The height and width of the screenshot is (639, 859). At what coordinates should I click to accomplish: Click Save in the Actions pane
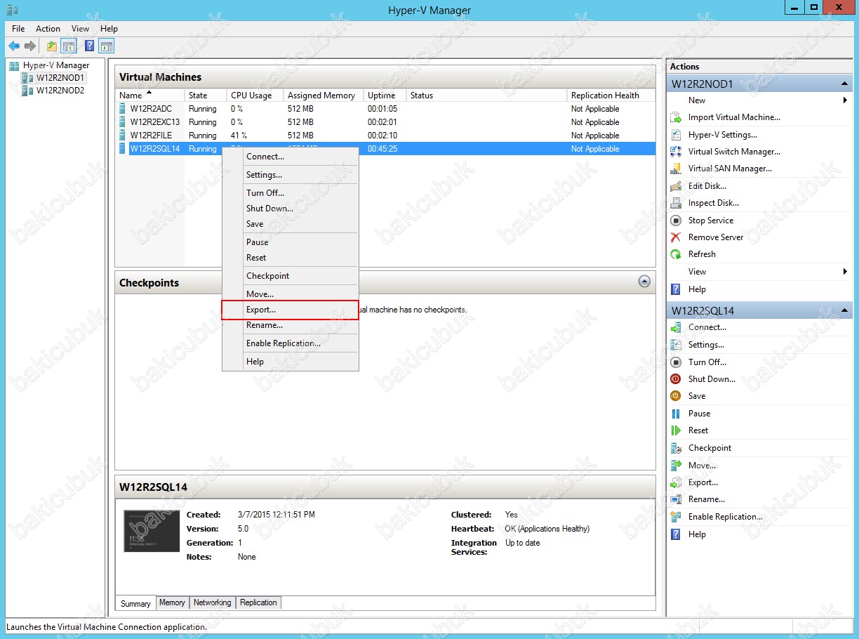(x=697, y=396)
